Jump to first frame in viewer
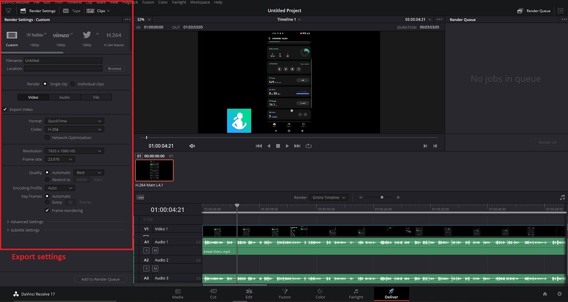The image size is (568, 302). point(259,146)
